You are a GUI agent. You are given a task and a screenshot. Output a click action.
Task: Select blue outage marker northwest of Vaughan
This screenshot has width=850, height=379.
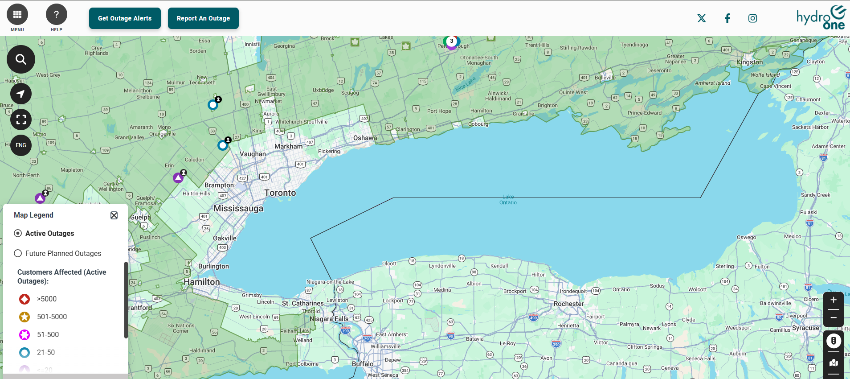[223, 145]
